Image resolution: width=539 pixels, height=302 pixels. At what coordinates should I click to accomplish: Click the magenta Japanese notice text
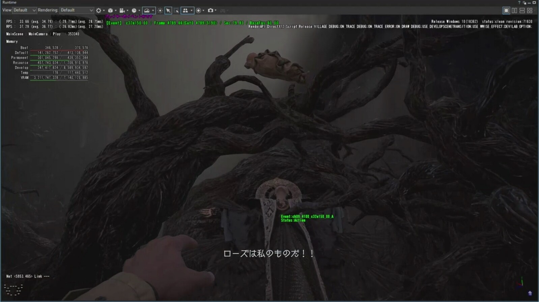point(129,17)
